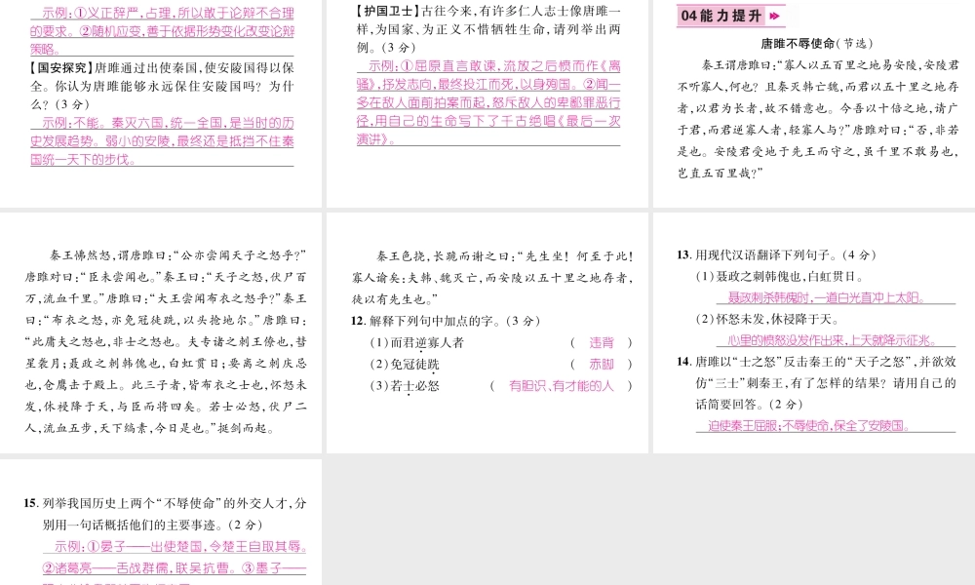
Task: Select the pink answer "赤脚"
Action: [602, 365]
